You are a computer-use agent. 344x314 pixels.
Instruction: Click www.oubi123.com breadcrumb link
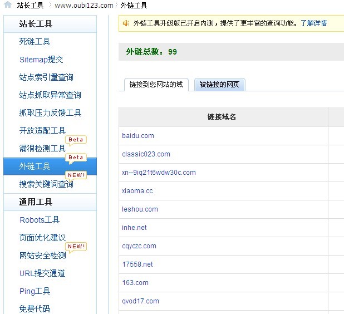(84, 6)
